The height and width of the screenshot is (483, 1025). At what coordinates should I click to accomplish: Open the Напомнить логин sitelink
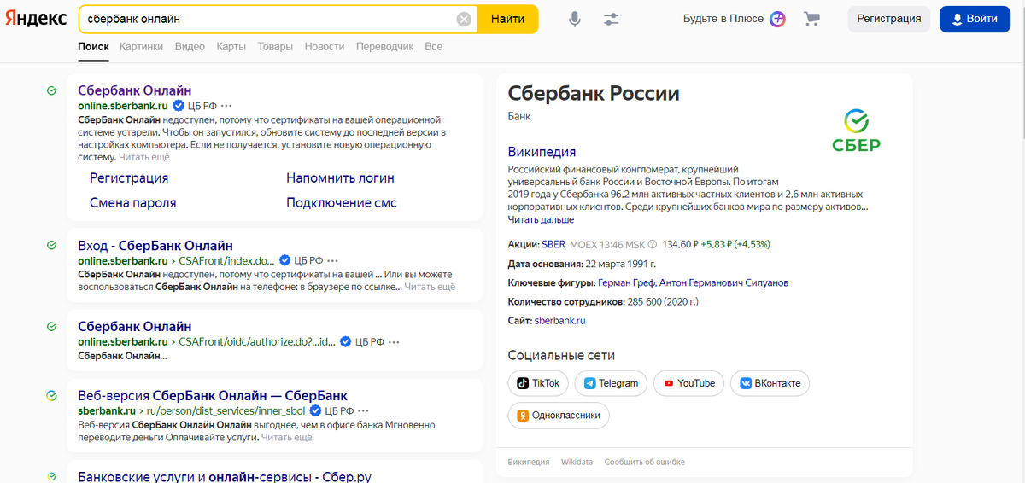340,178
